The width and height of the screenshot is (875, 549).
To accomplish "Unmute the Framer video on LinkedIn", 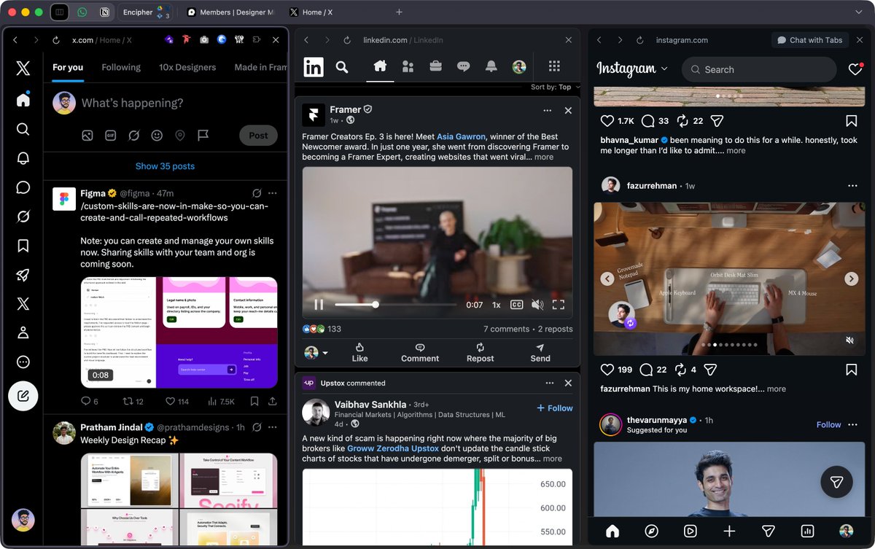I will (x=537, y=305).
